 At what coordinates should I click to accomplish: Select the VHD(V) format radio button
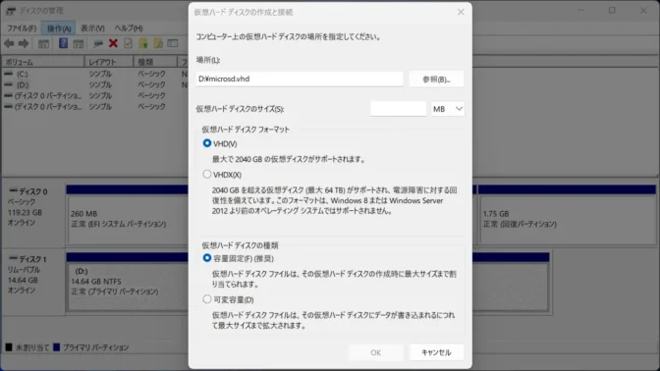coord(206,143)
